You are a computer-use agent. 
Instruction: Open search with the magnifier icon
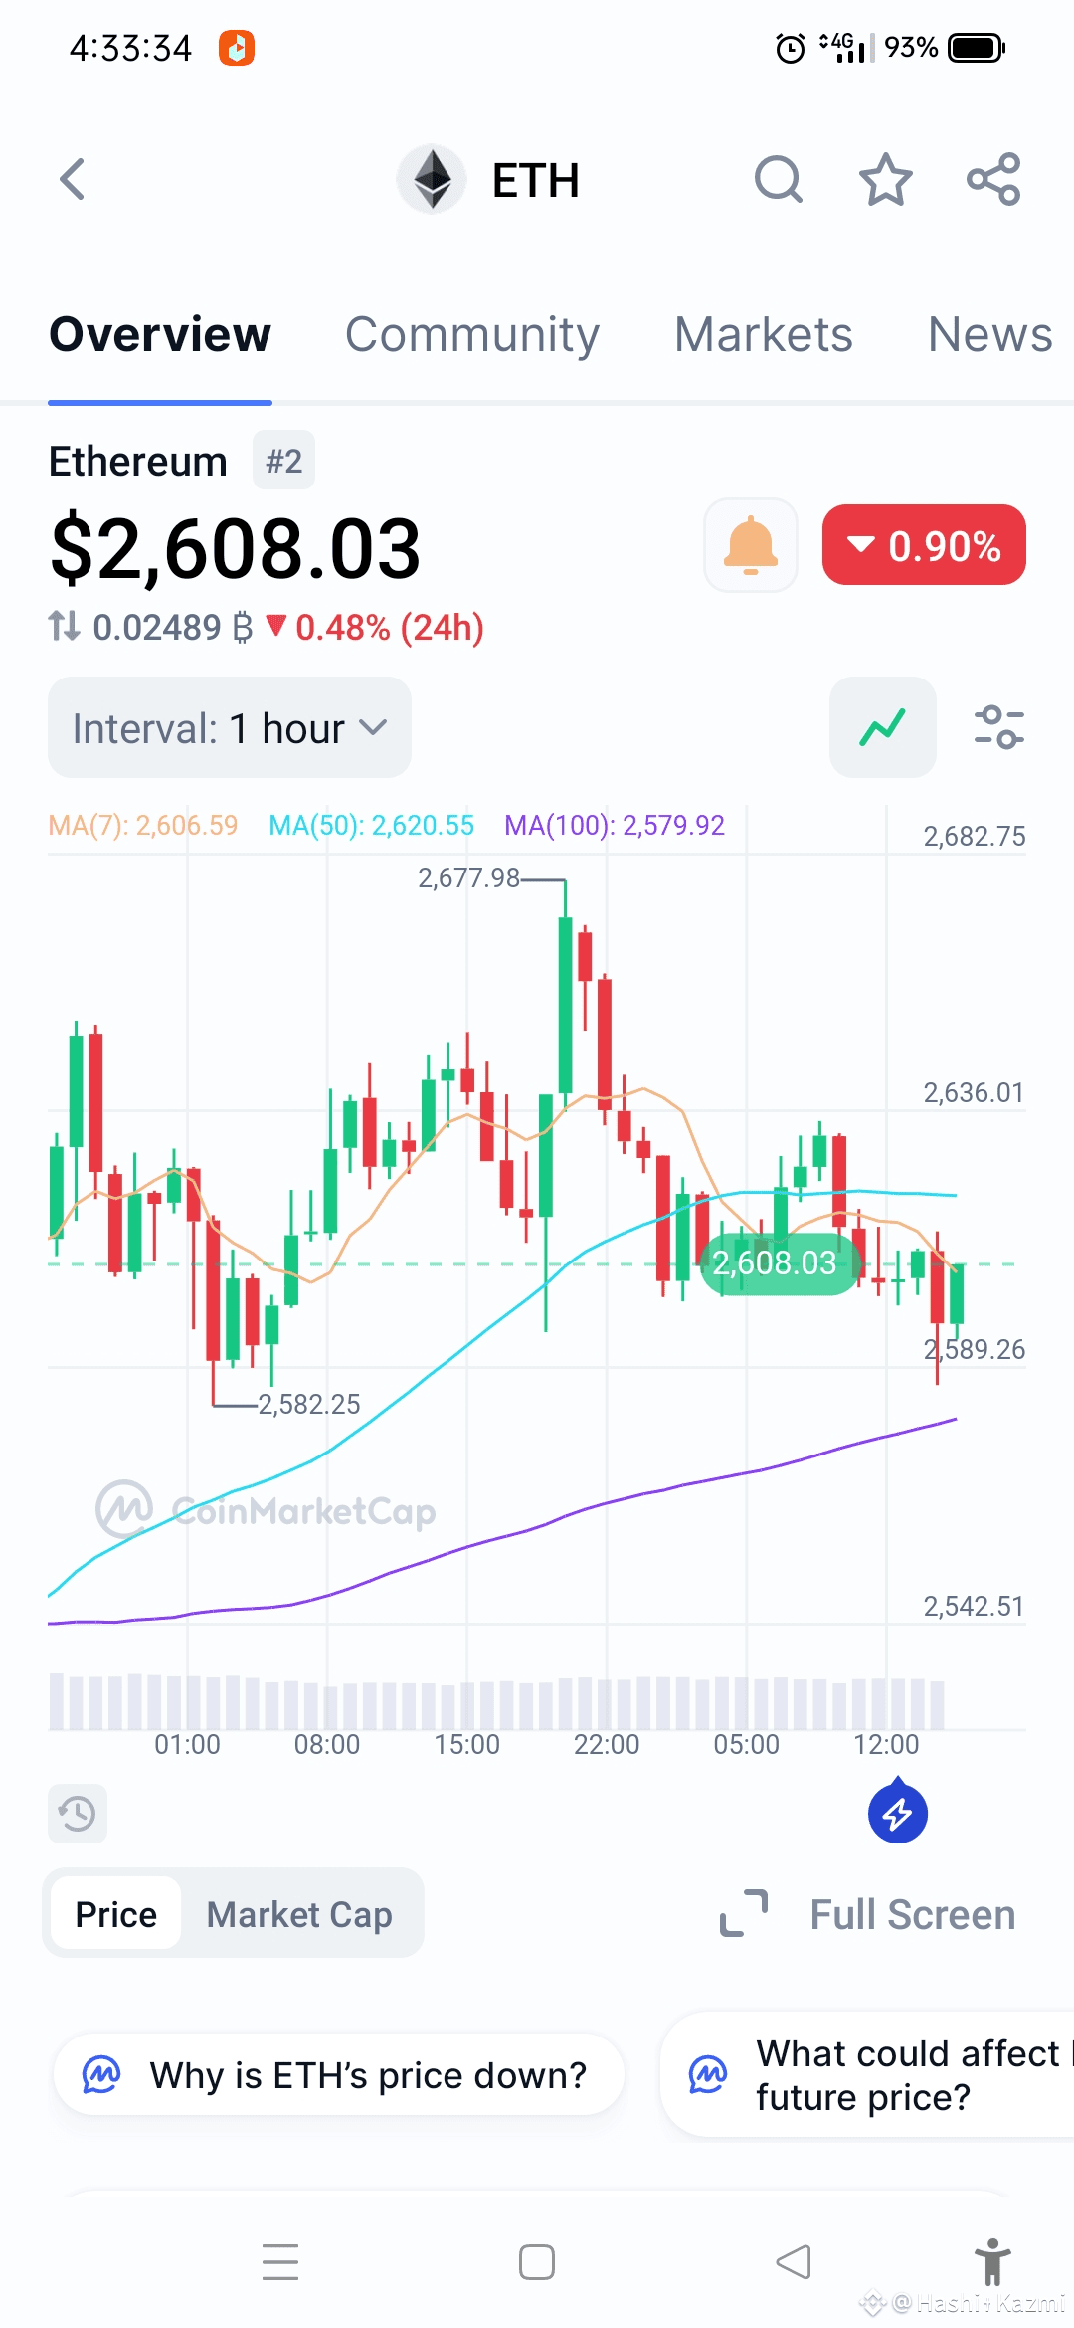778,180
